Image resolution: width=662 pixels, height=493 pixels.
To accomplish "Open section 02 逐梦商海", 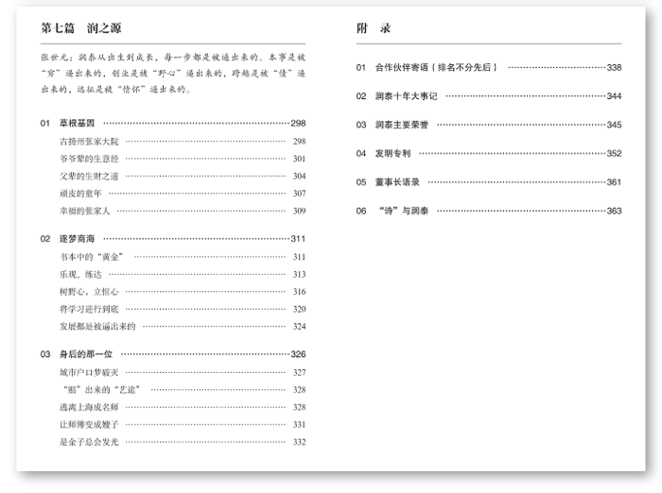I will (x=76, y=239).
